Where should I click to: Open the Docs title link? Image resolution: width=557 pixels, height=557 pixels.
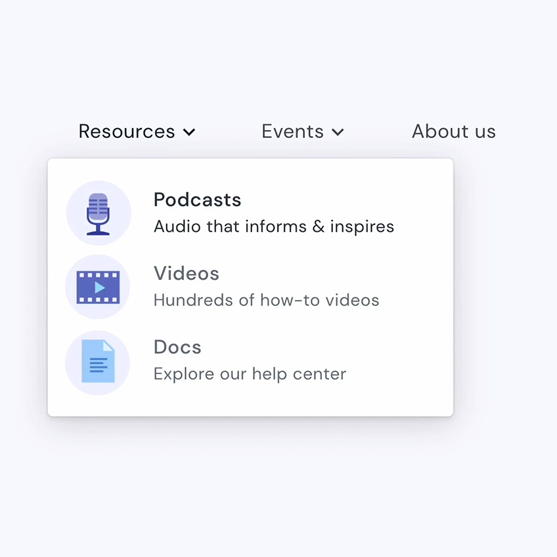pos(177,347)
